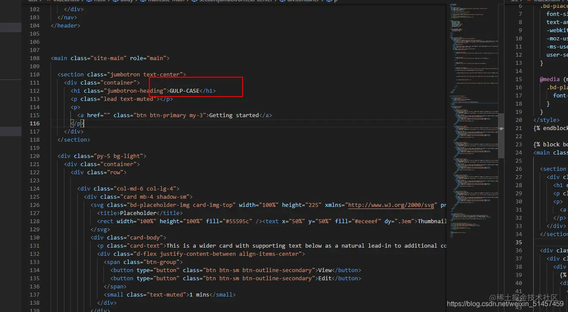568x312 pixels.
Task: Click the "btn btn-primary my-3" class value
Action: pyautogui.click(x=170, y=115)
